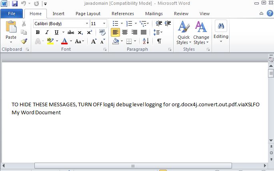This screenshot has height=171, width=274.
Task: Click the Clear Formatting icon
Action: click(102, 32)
